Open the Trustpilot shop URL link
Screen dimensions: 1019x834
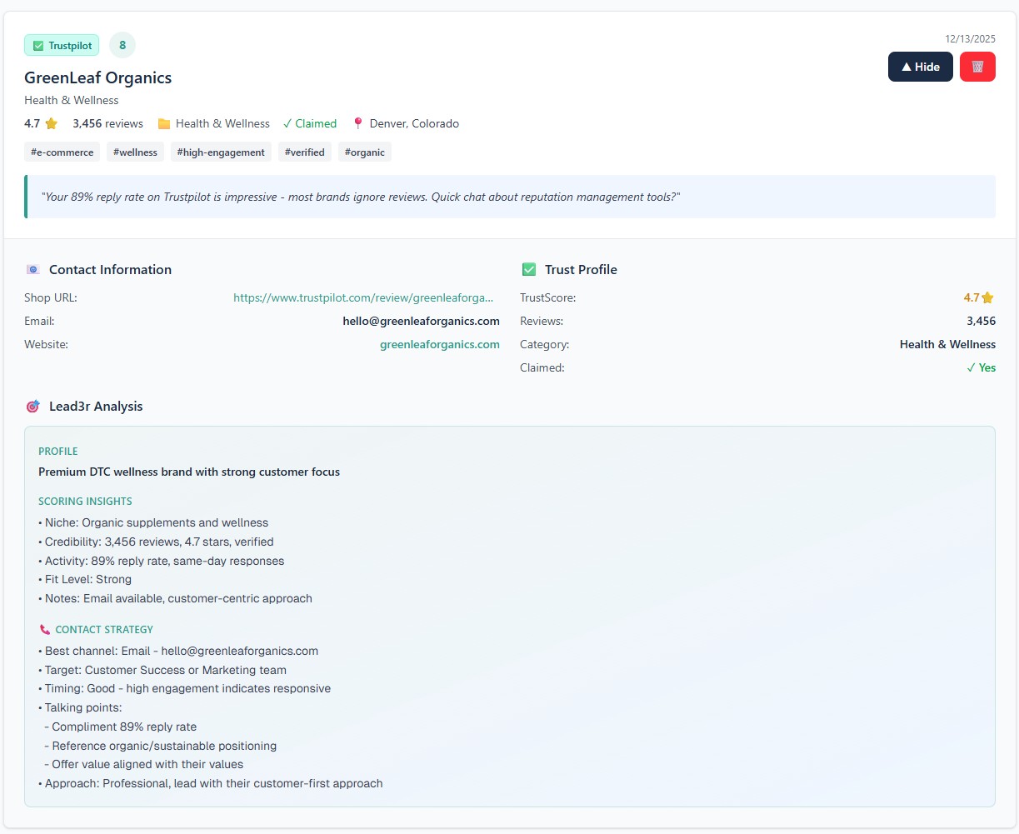point(363,297)
